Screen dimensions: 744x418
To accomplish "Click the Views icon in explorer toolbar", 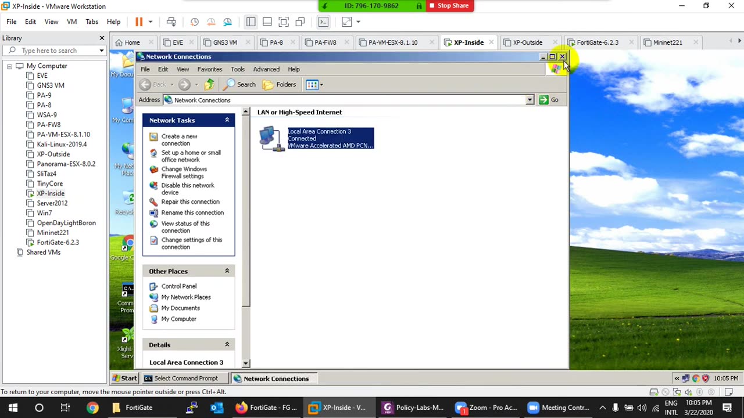I will [312, 85].
